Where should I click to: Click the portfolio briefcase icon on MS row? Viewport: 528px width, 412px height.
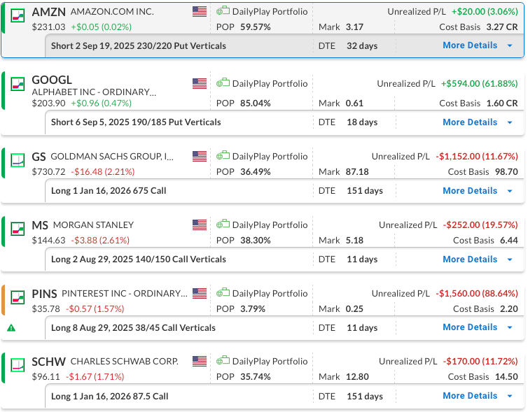coord(223,225)
